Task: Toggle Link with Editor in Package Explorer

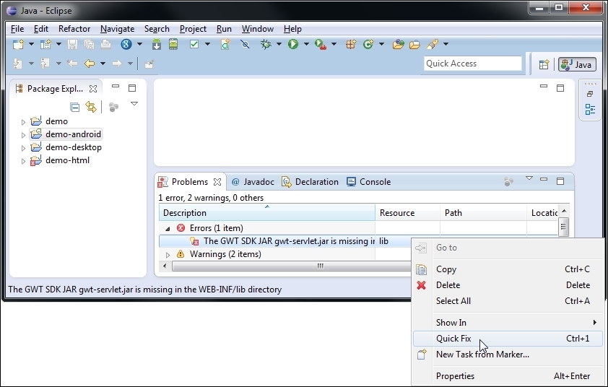Action: click(91, 107)
